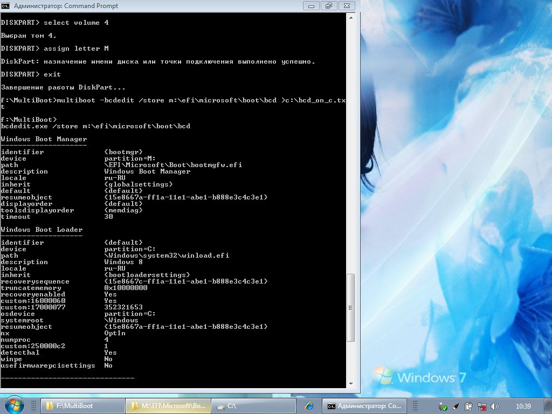Click the recoverysequence GUID value

[186, 281]
